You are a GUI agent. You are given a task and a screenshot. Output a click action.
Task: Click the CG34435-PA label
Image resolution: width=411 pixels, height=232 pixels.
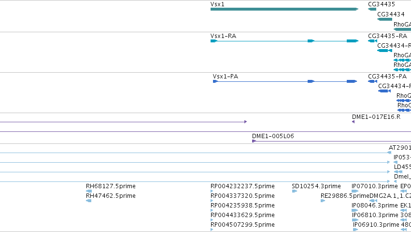(387, 76)
